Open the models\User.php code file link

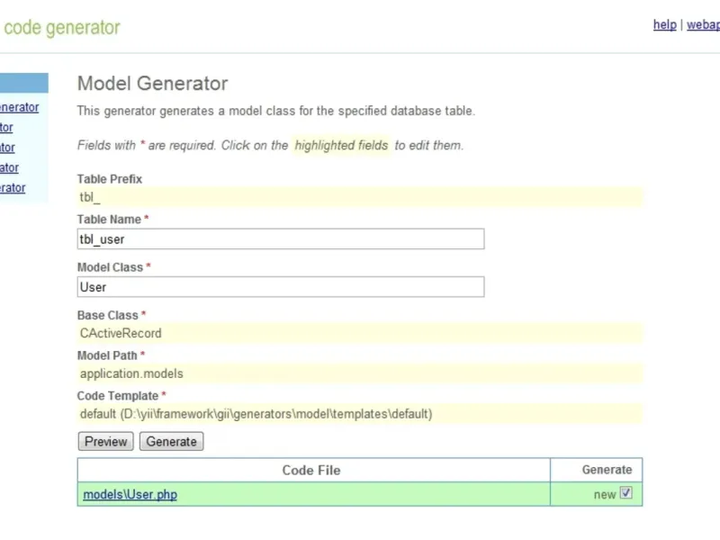130,494
